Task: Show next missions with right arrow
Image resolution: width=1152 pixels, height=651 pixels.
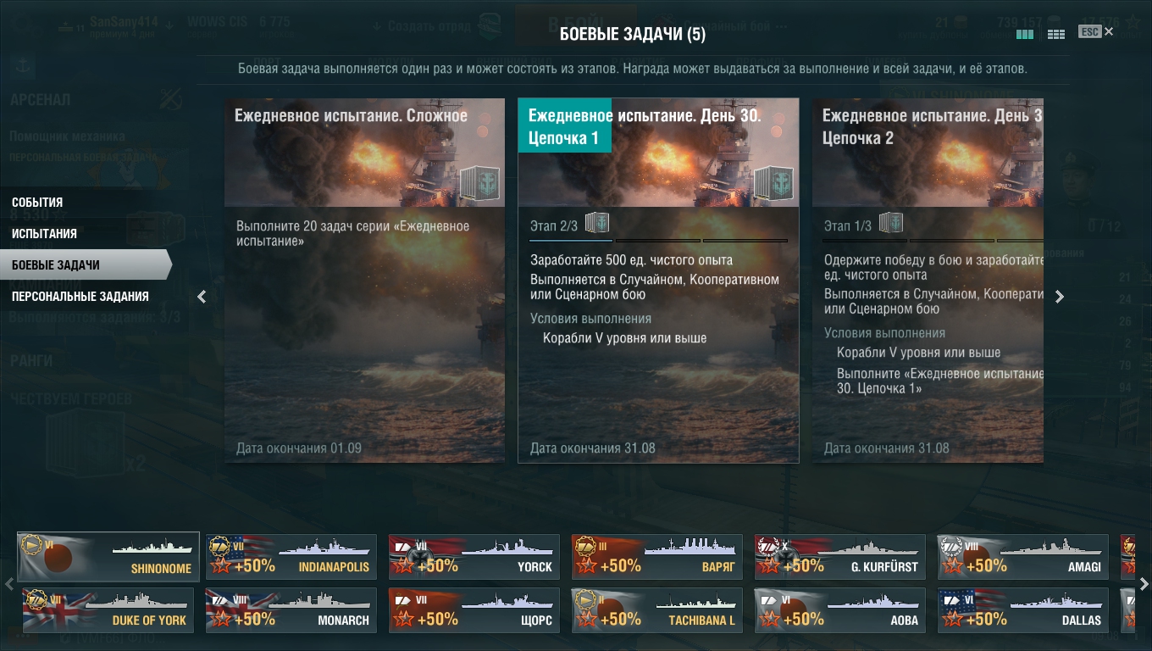Action: (x=1060, y=297)
